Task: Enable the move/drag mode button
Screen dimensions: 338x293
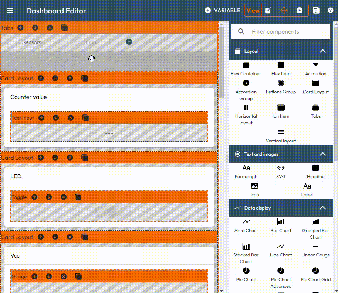Action: 284,10
